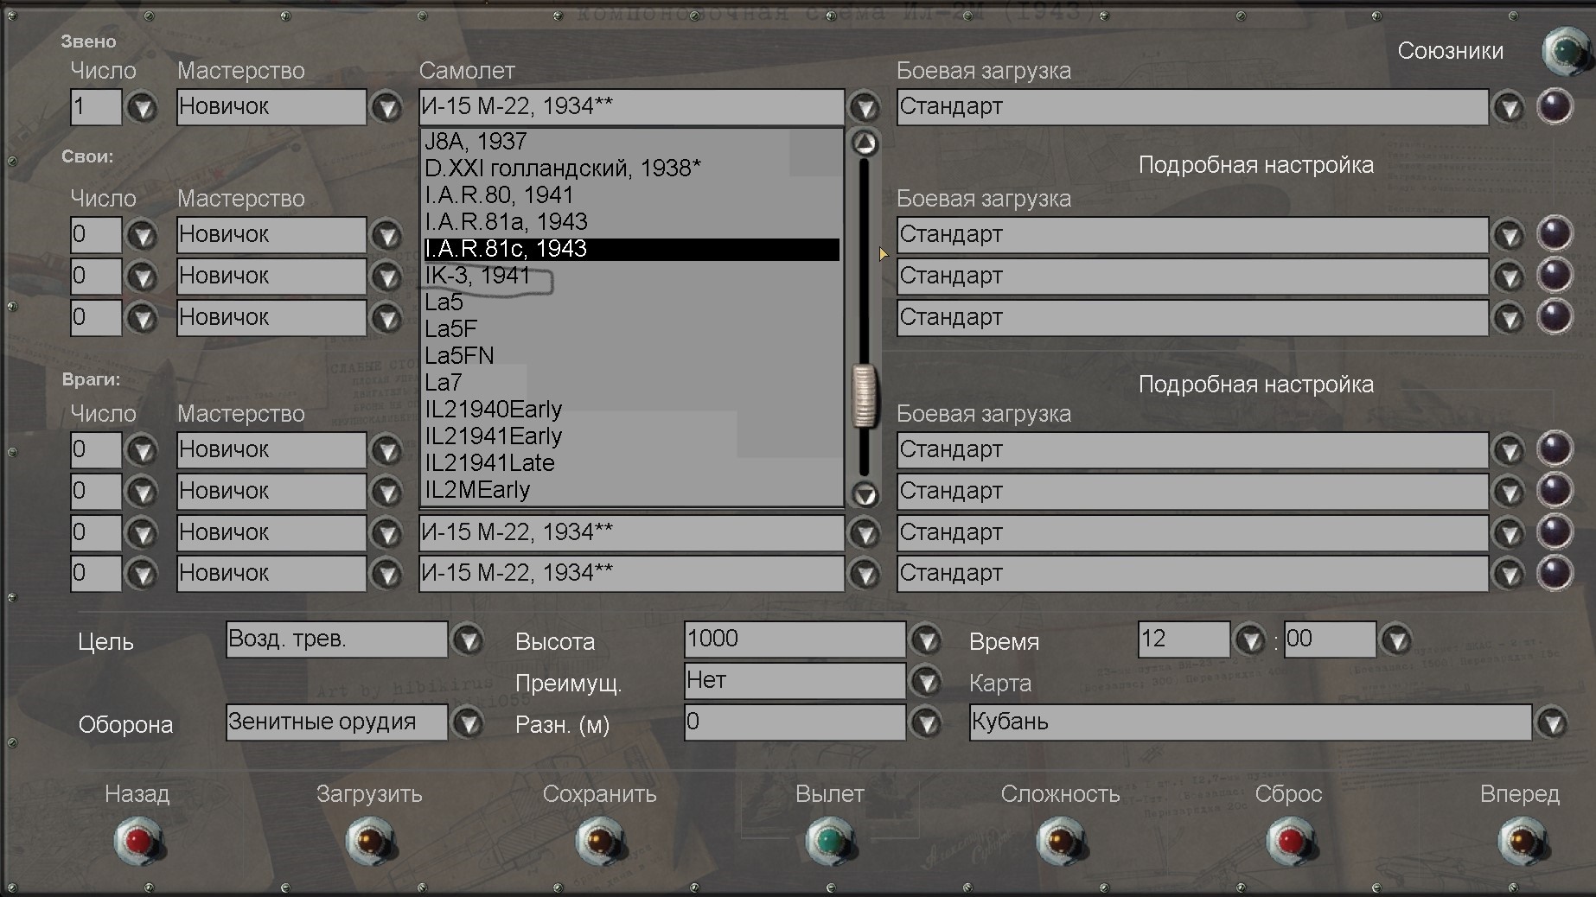Click the round detail button in first Свои row
The width and height of the screenshot is (1596, 897).
[x=1555, y=234]
